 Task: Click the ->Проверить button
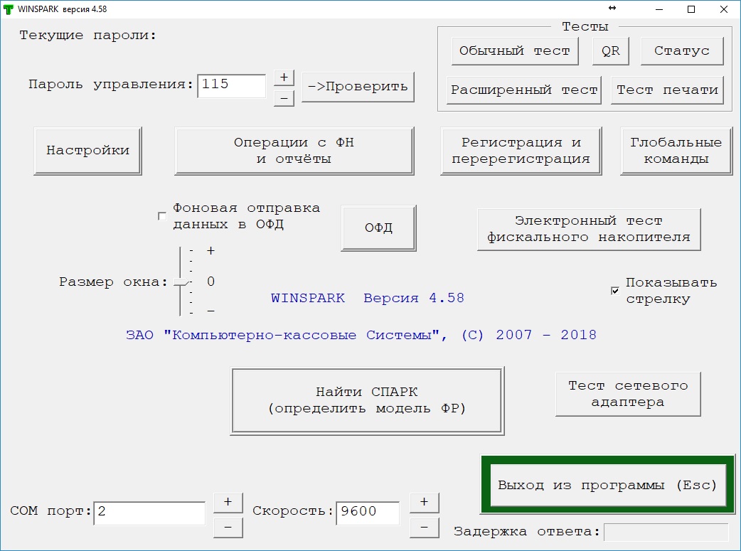358,87
